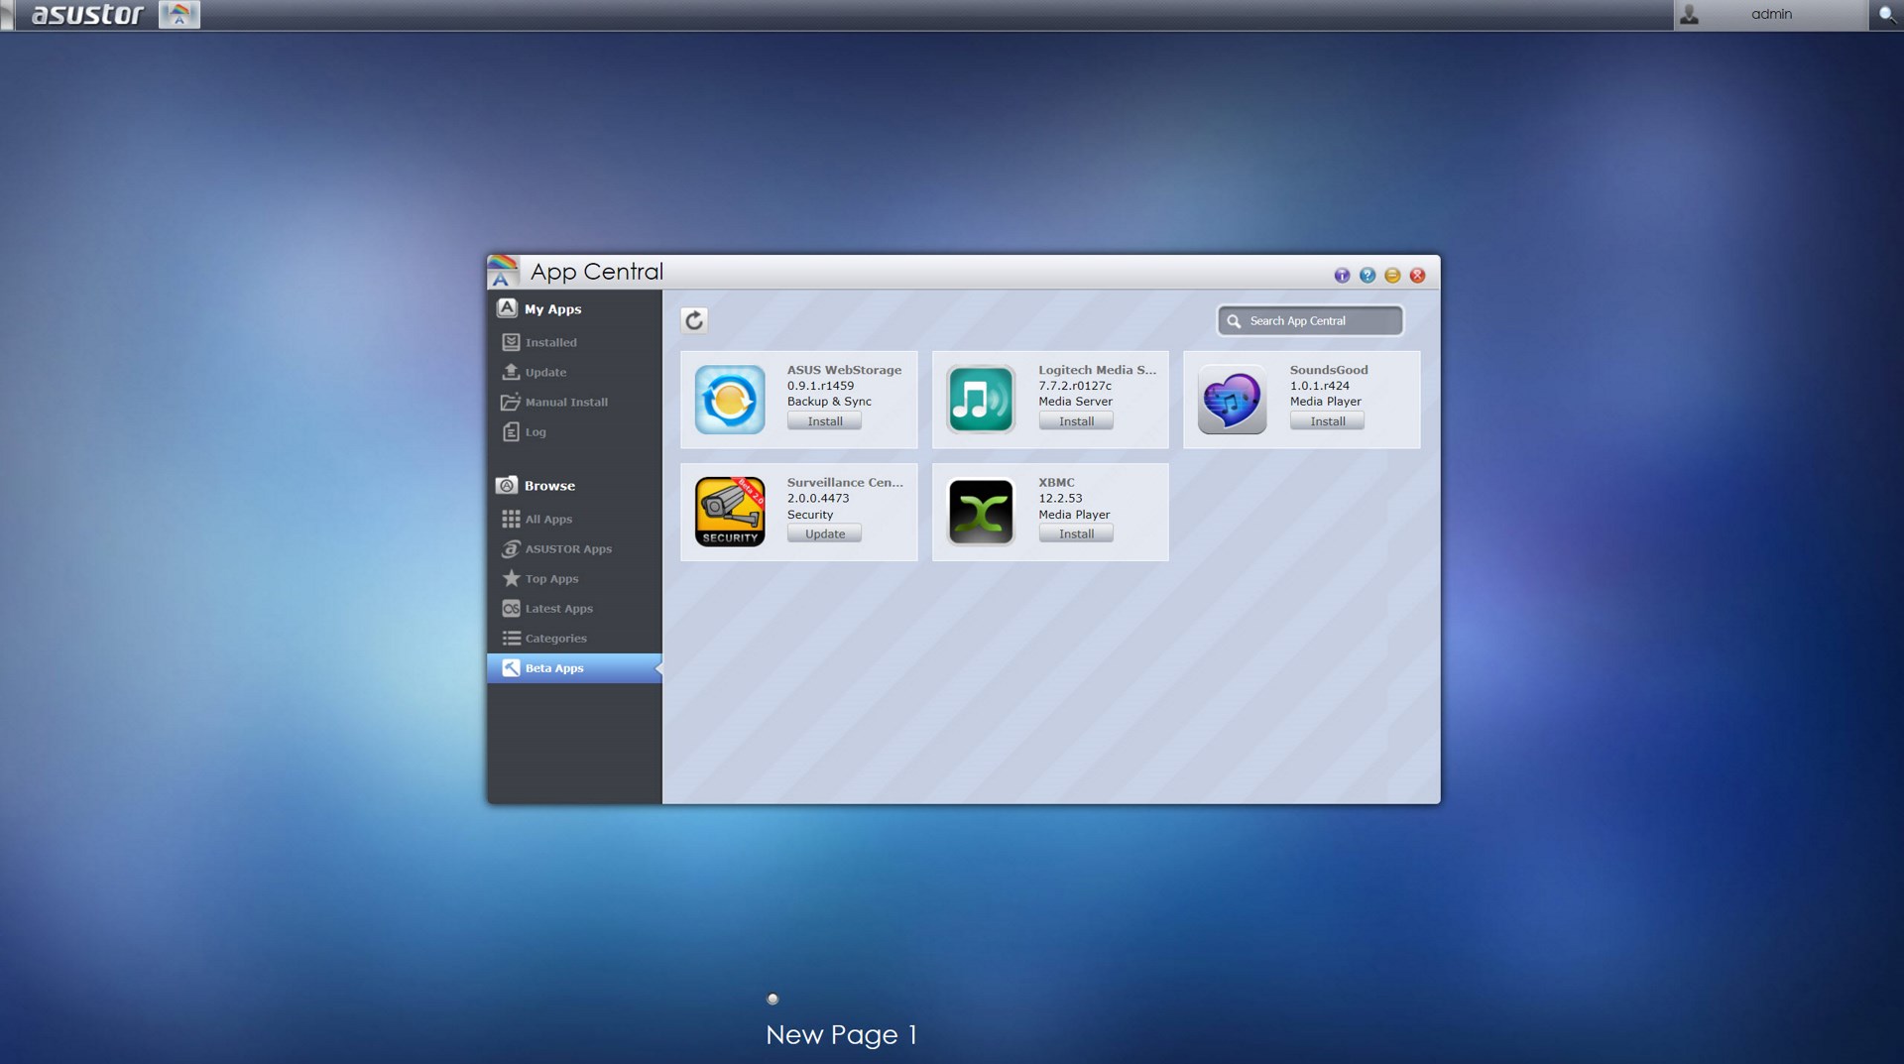
Task: Open the XBMC app icon
Action: pyautogui.click(x=981, y=512)
